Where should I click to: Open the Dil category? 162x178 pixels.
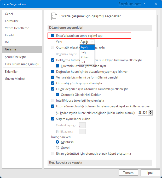22,42
